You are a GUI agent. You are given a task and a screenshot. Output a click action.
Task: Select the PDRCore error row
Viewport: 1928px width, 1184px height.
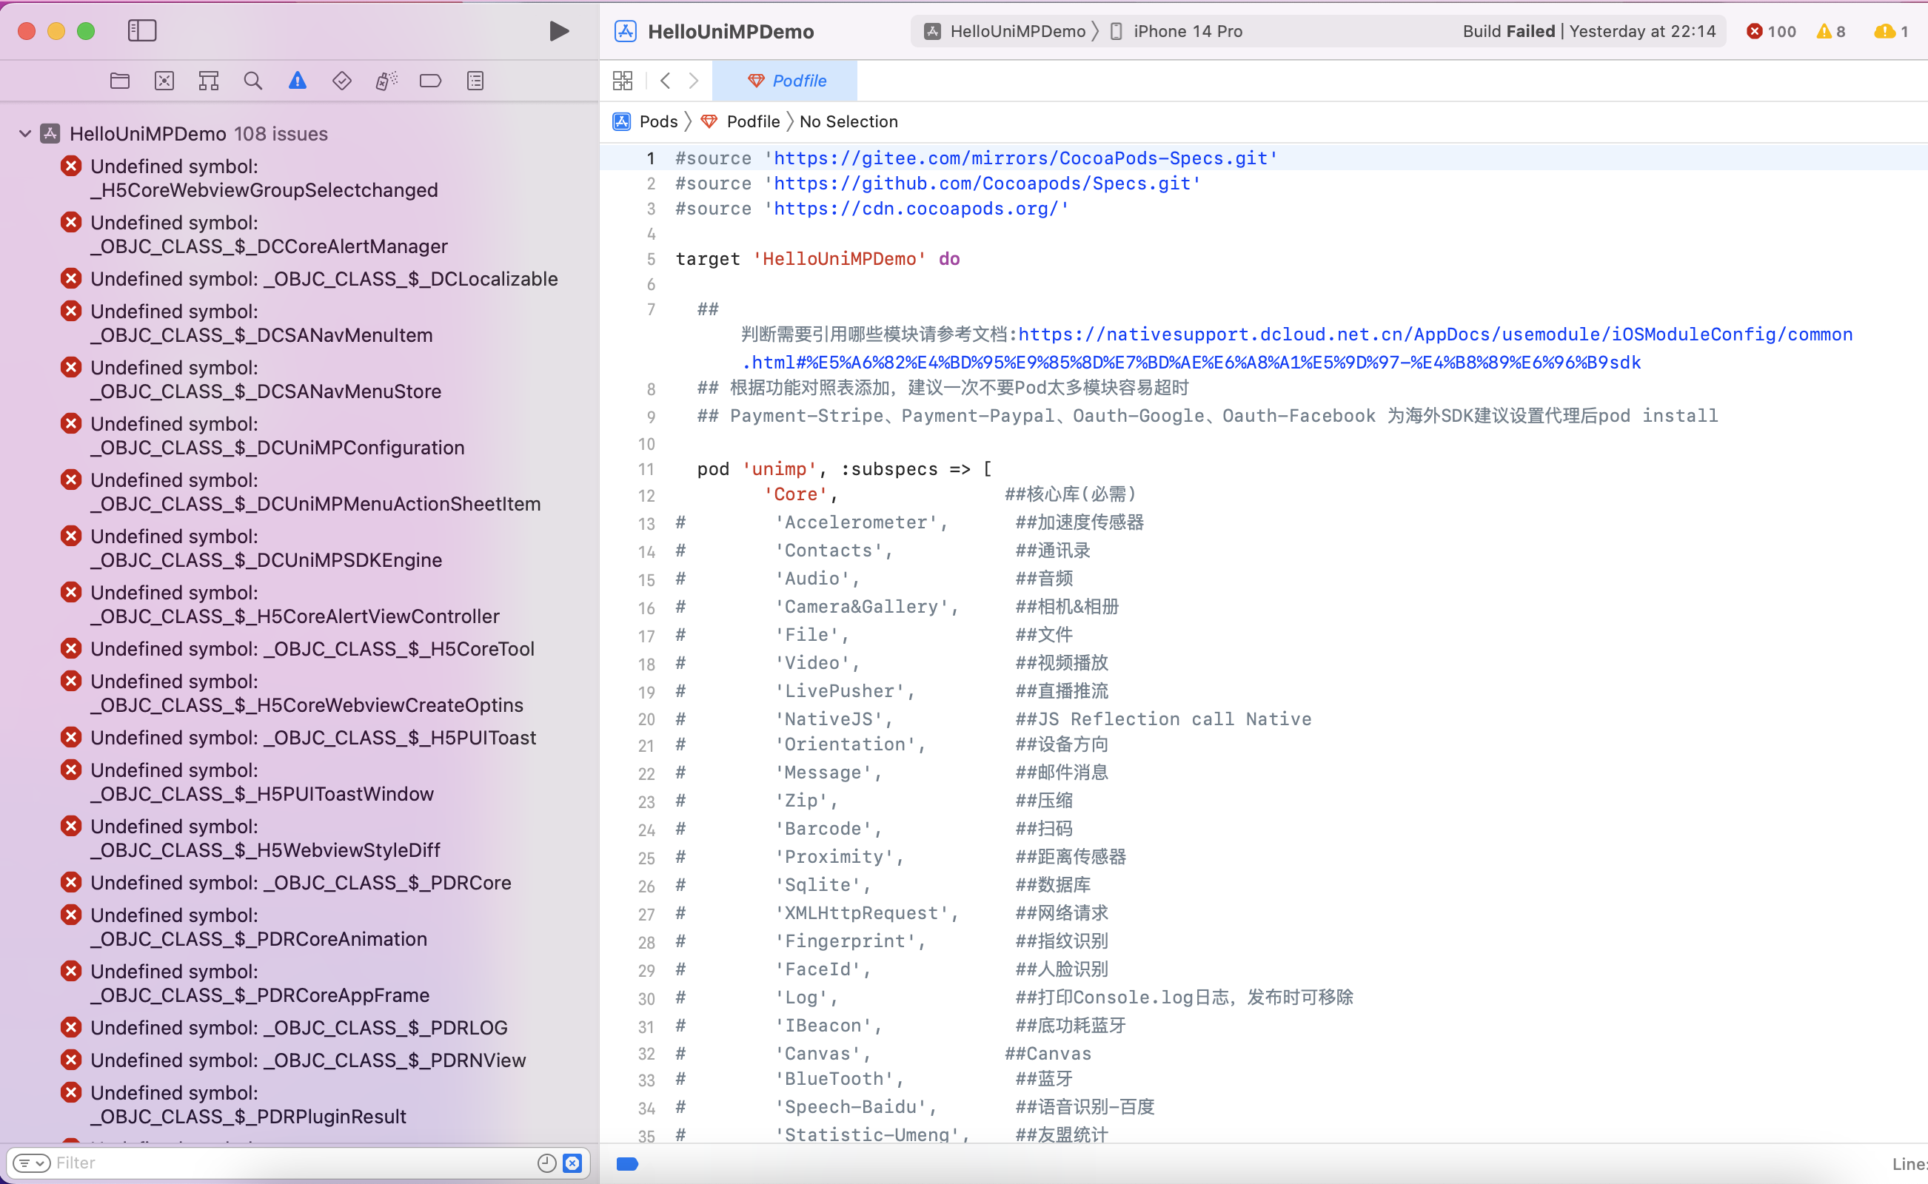coord(301,883)
